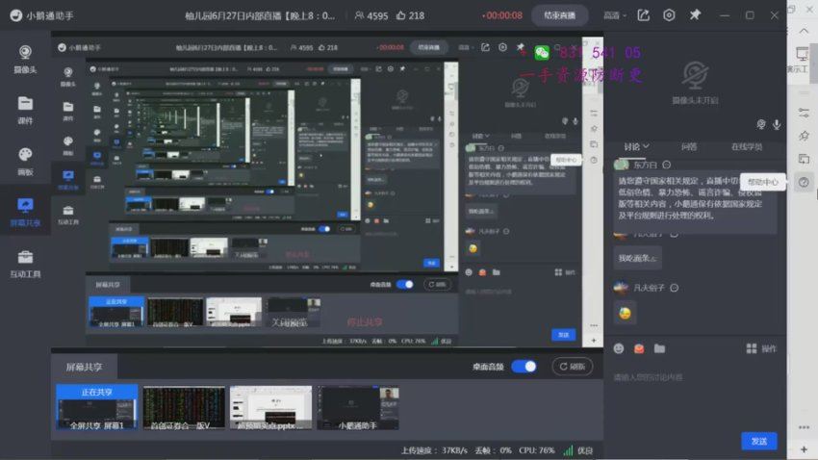Toggle the microphone icon in the camera panel
The image size is (818, 460).
(777, 124)
